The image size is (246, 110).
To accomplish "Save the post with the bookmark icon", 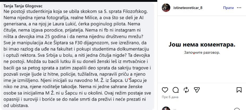I will [239, 90].
